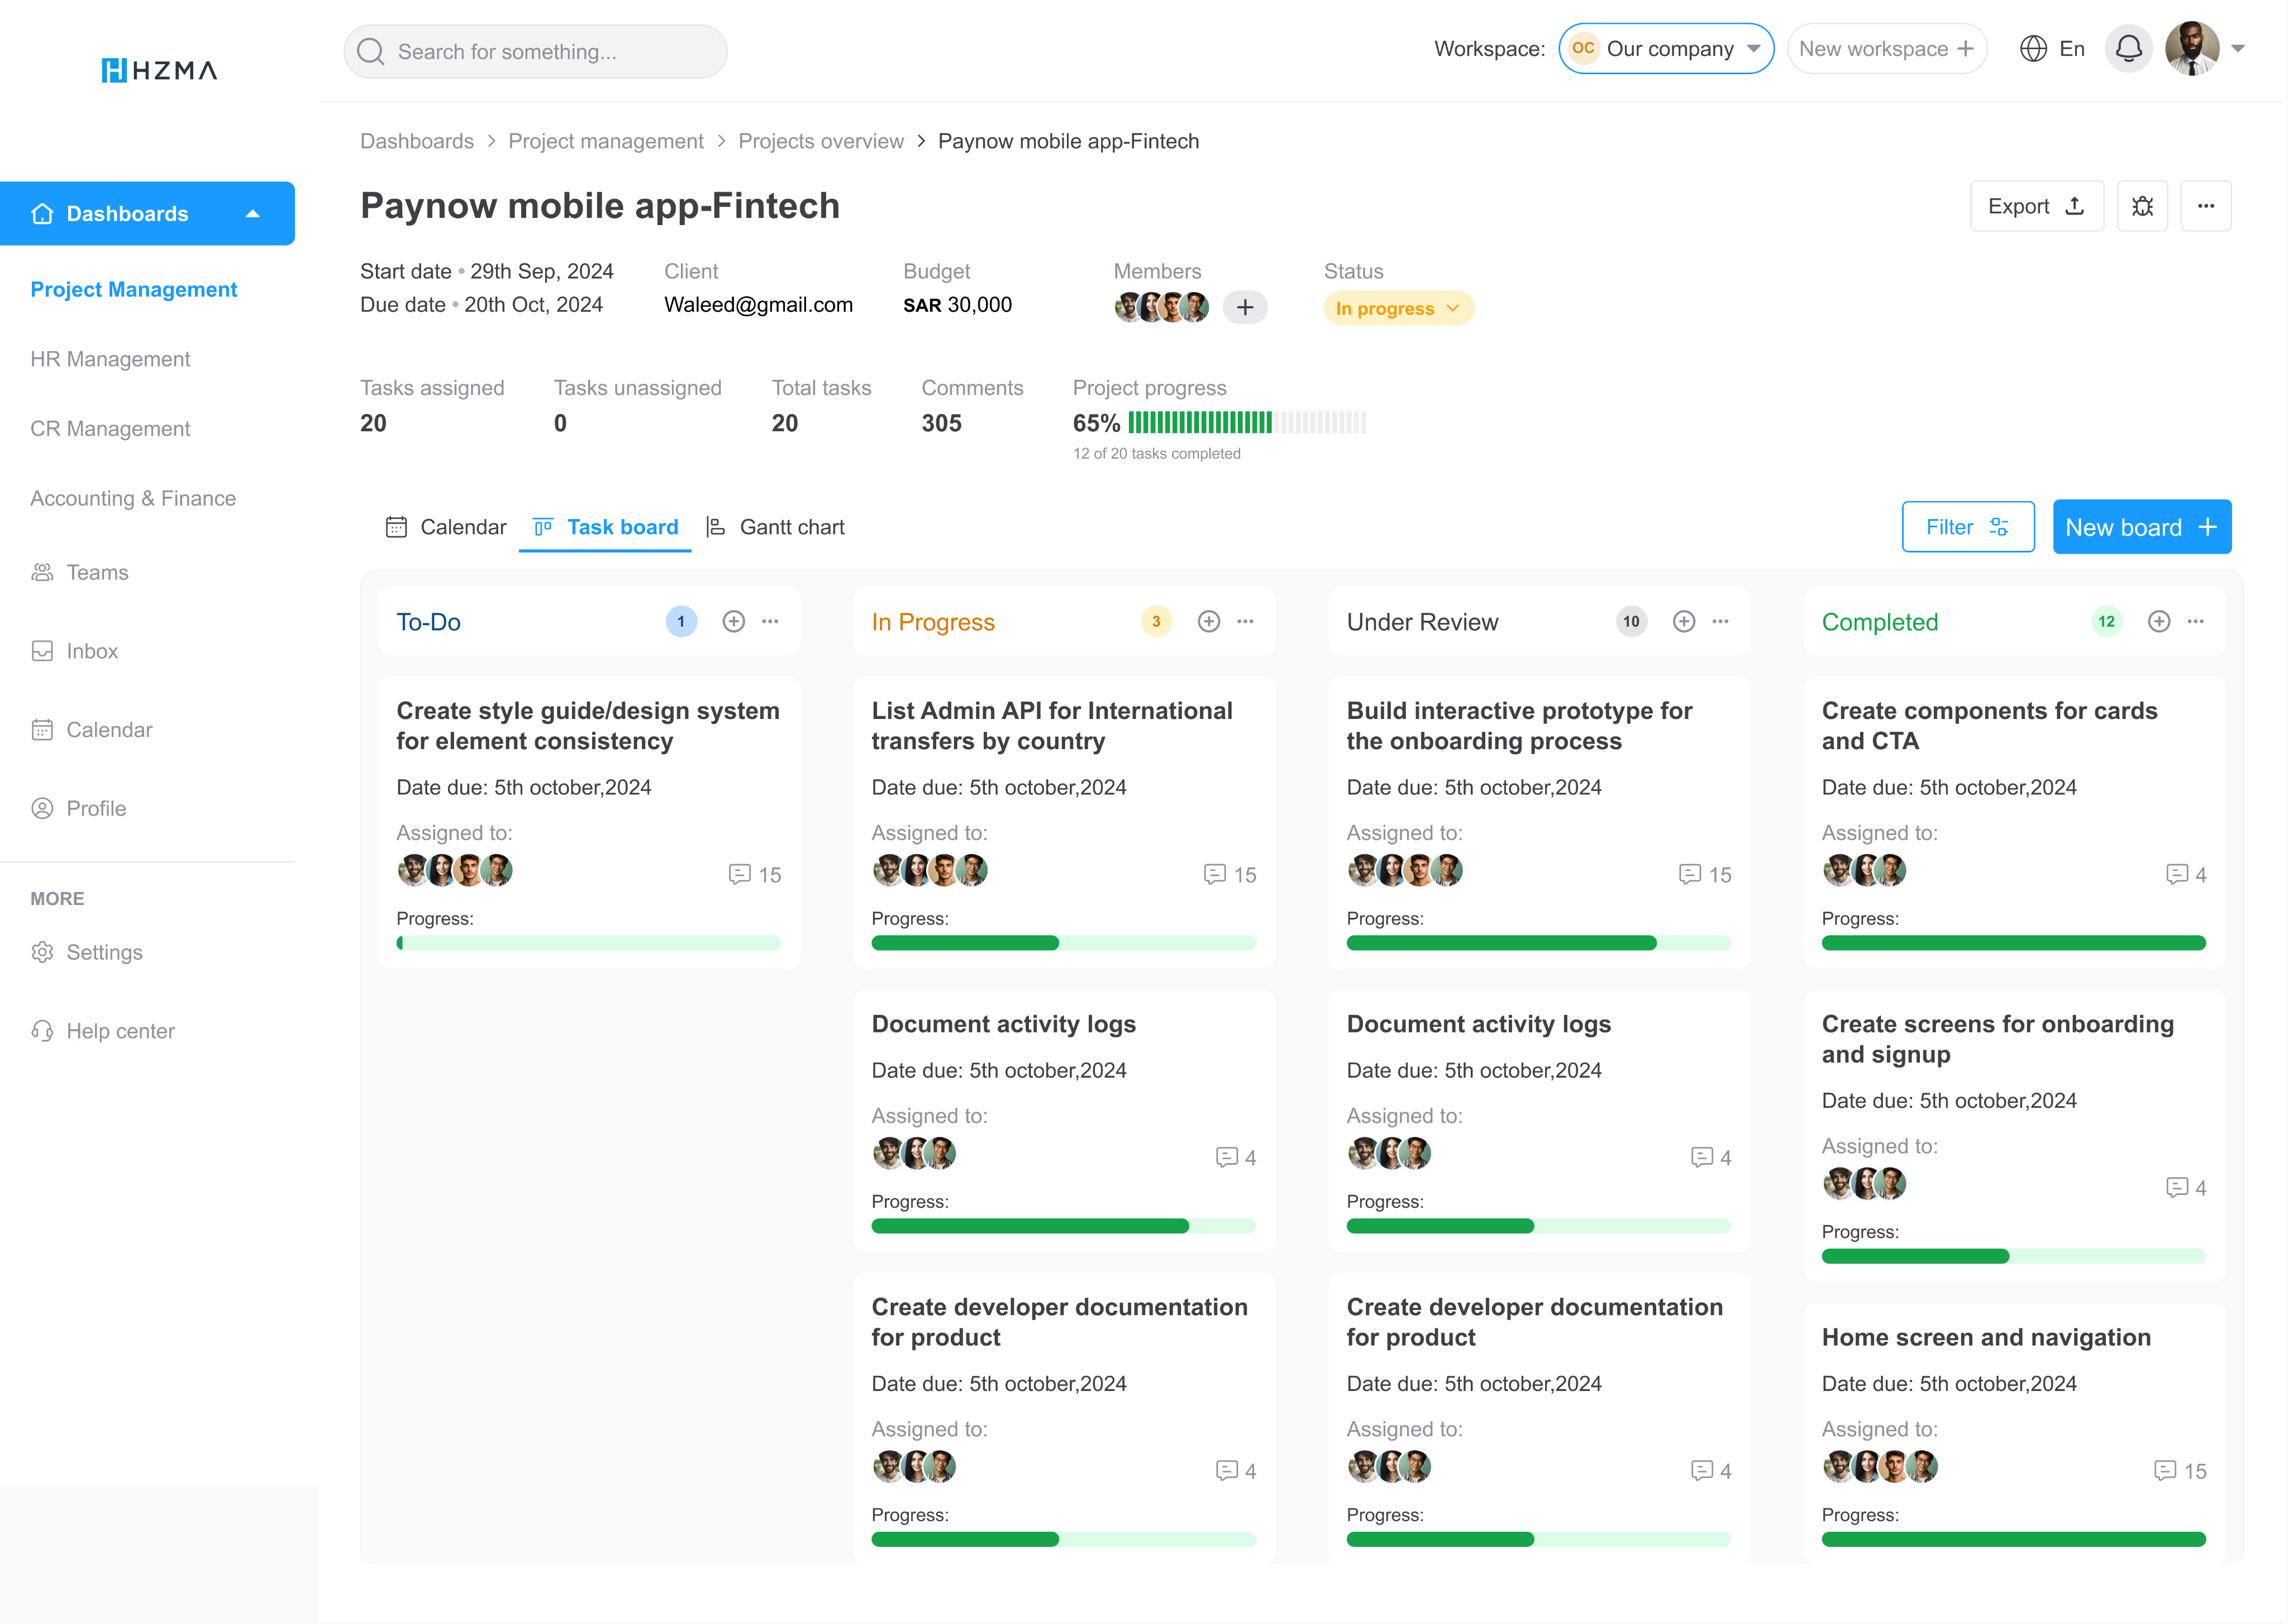The height and width of the screenshot is (1624, 2288).
Task: Click the Inbox sidebar icon
Action: [x=42, y=652]
